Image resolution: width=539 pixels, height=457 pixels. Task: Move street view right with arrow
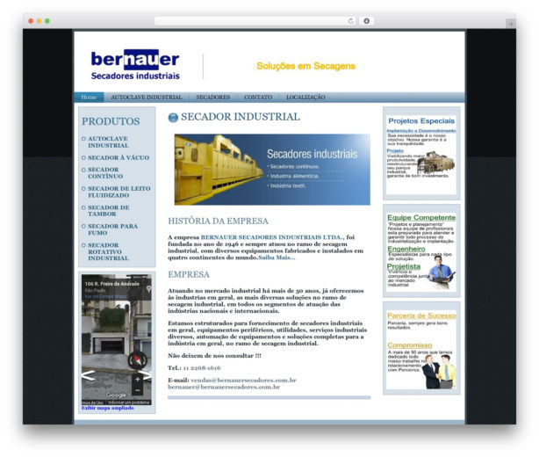(146, 375)
